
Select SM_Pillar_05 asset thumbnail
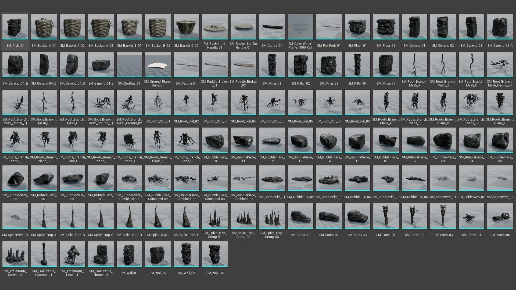coord(386,64)
